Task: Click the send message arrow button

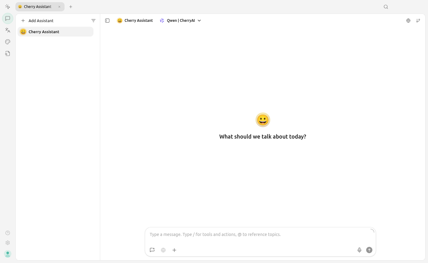Action: click(x=369, y=250)
